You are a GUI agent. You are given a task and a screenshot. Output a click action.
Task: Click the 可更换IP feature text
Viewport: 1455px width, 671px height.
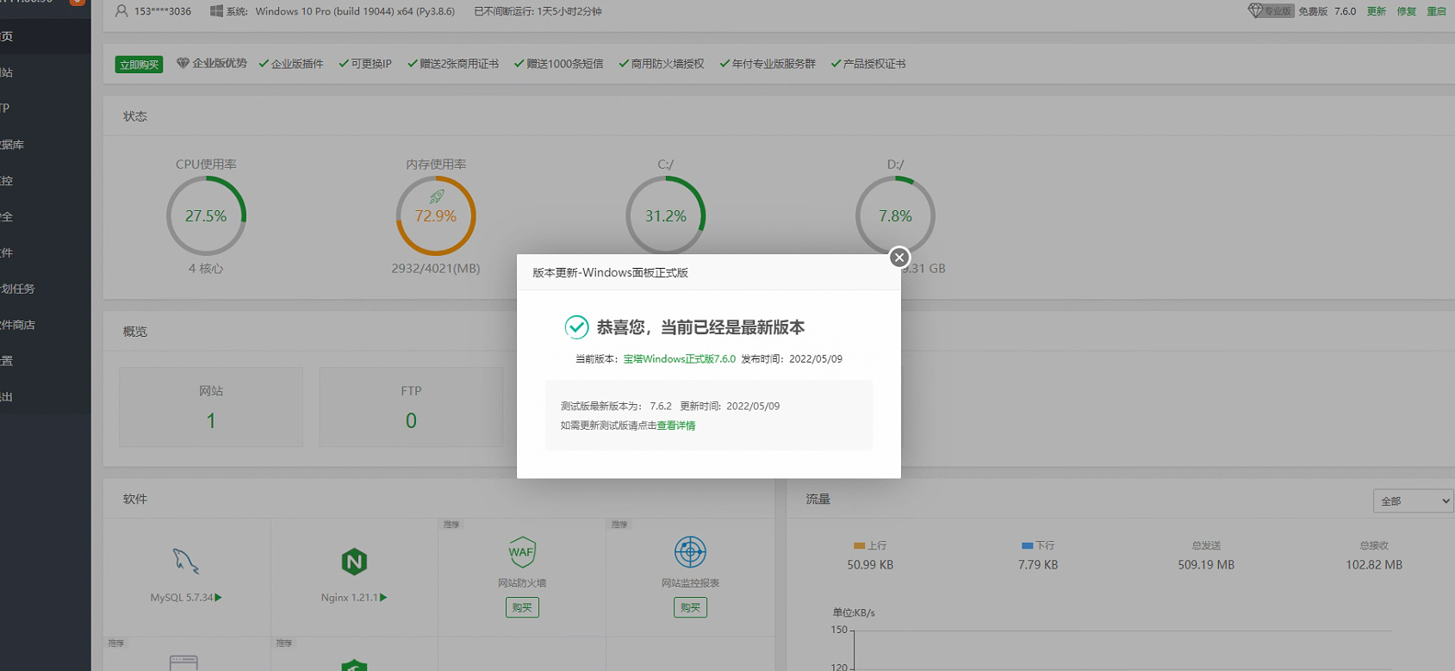371,64
